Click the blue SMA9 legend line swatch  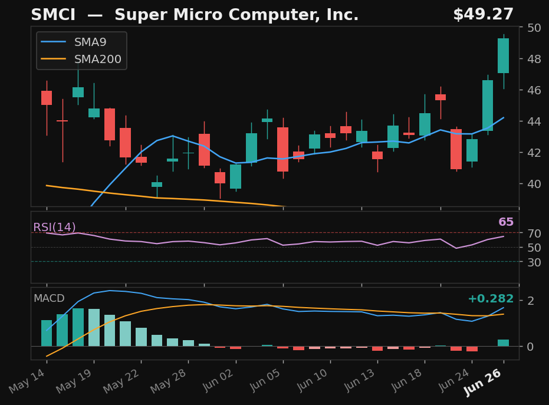coord(53,42)
